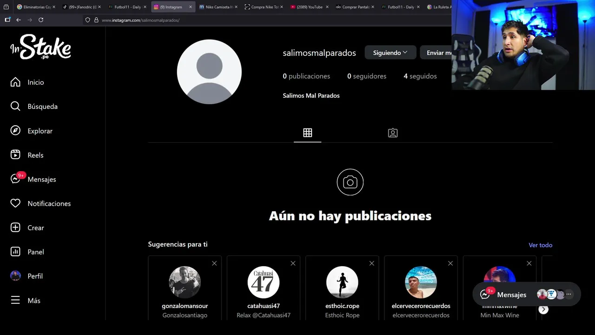The image size is (595, 335).
Task: Click gonzalomansour username link
Action: point(185,306)
